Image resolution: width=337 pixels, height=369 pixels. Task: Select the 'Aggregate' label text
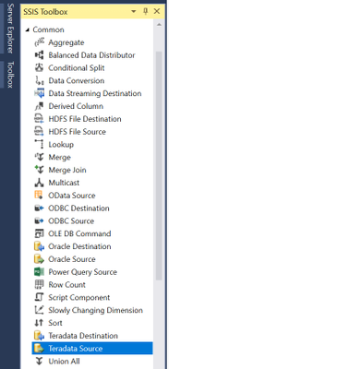[x=66, y=42]
